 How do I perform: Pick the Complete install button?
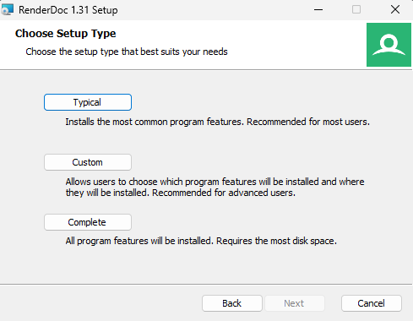click(x=88, y=222)
